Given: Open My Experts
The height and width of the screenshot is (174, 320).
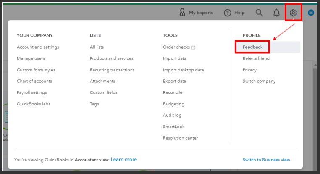Looking at the screenshot, I should (196, 13).
